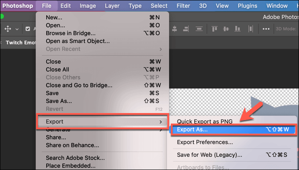The height and width of the screenshot is (170, 299).
Task: Choose New... from the File menu
Action: pos(103,18)
